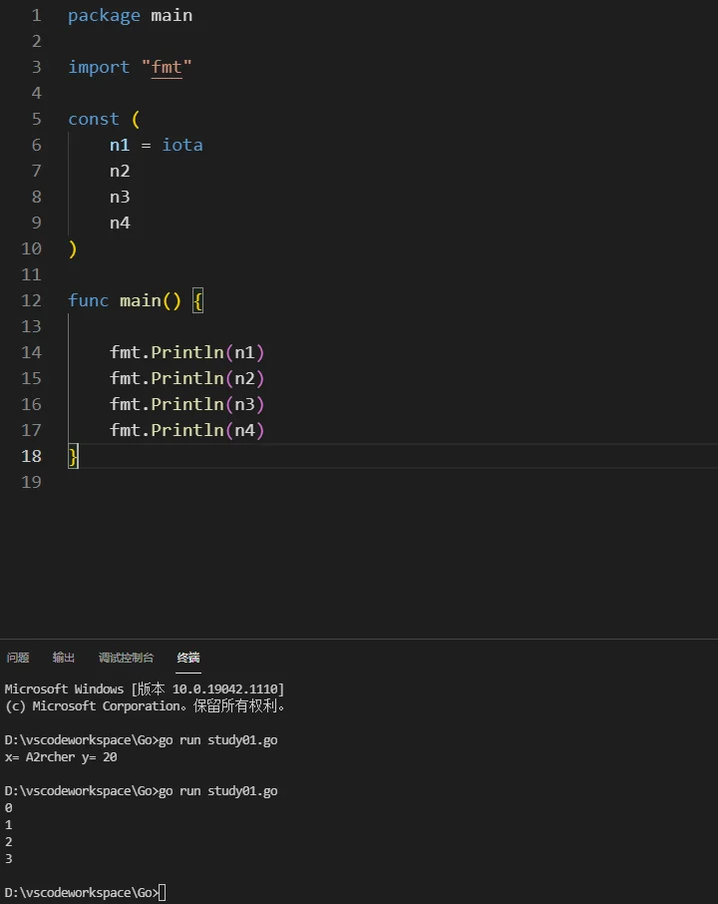Click constant n4 in const block
718x904 pixels.
[120, 224]
